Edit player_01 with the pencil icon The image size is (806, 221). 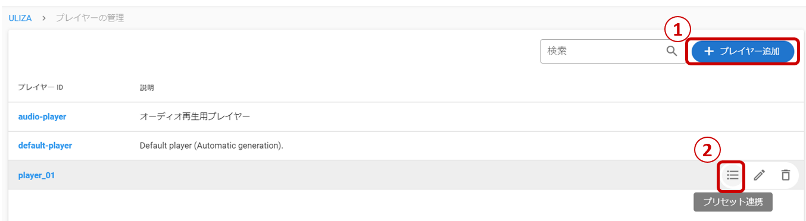click(759, 175)
